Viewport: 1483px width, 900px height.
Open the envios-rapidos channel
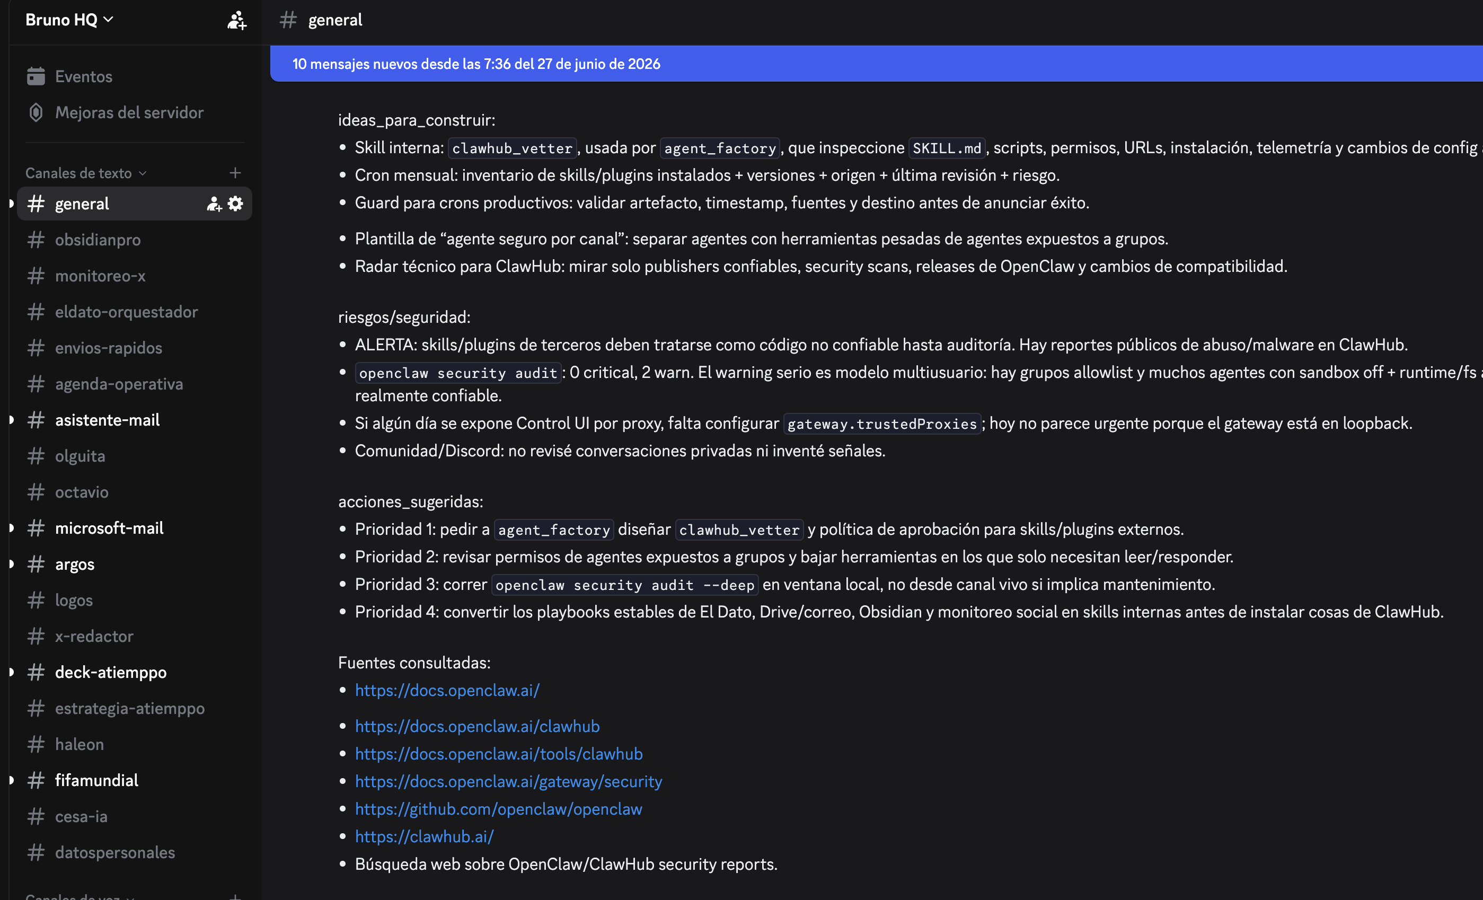[x=134, y=348]
